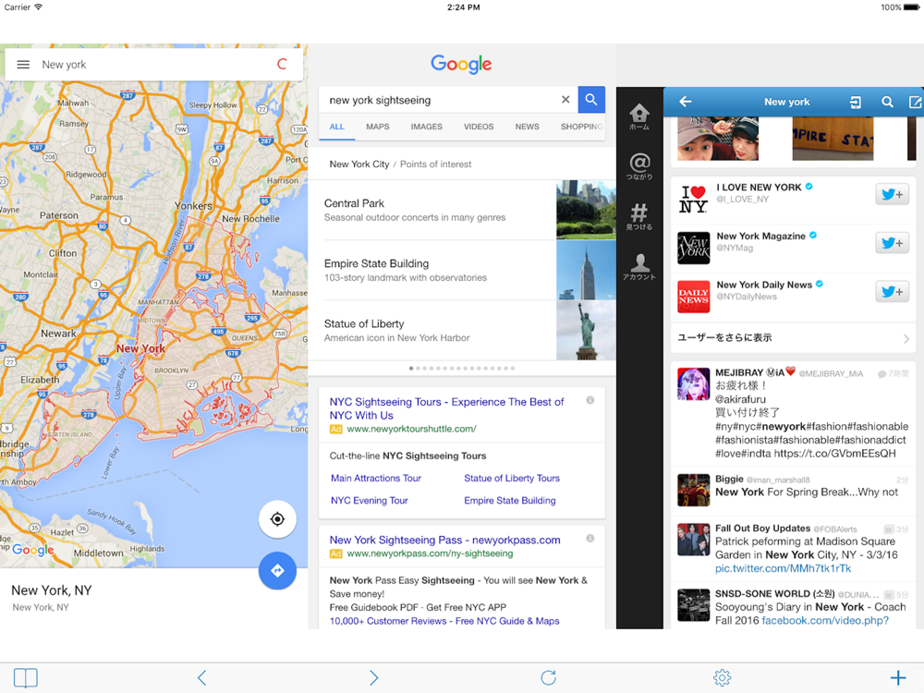Screen dimensions: 924x693
Task: Open Biggie's New York For Spring Break tweet
Action: [794, 491]
